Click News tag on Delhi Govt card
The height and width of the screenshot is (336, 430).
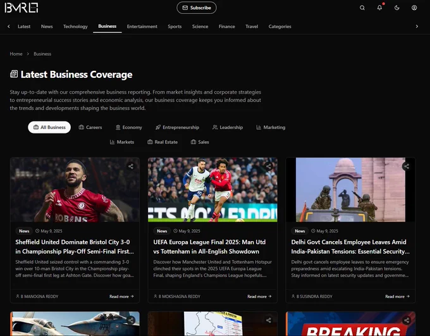(x=300, y=231)
